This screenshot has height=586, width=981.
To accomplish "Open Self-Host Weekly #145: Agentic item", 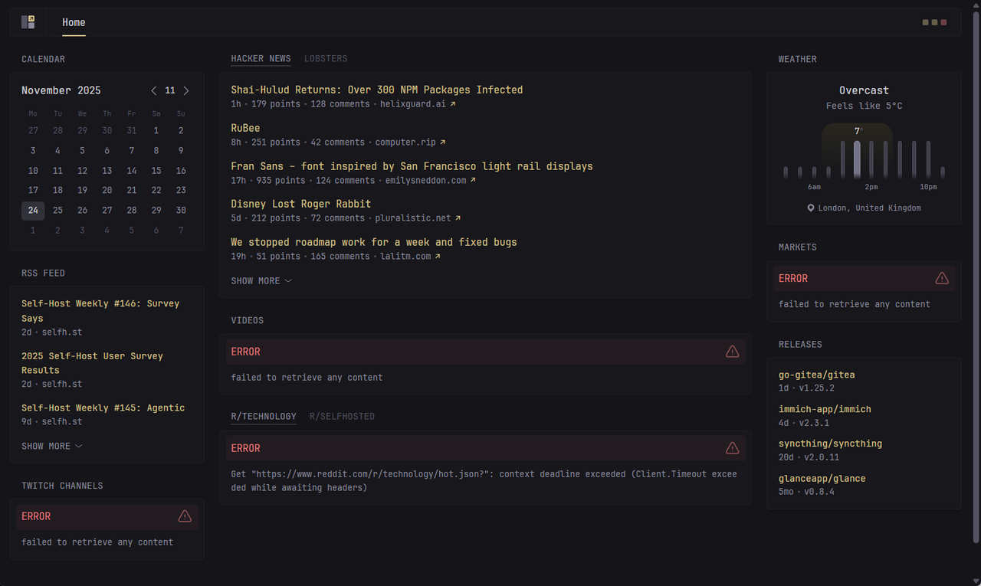I will click(103, 408).
